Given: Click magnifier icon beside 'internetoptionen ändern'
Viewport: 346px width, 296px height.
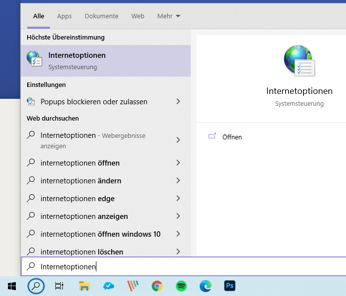Looking at the screenshot, I should coord(31,180).
